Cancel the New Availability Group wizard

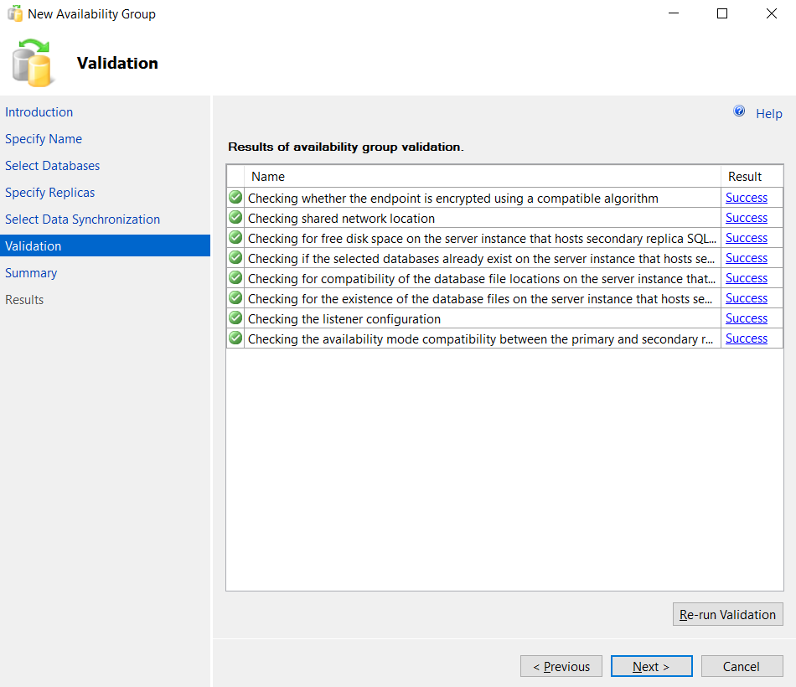(742, 666)
